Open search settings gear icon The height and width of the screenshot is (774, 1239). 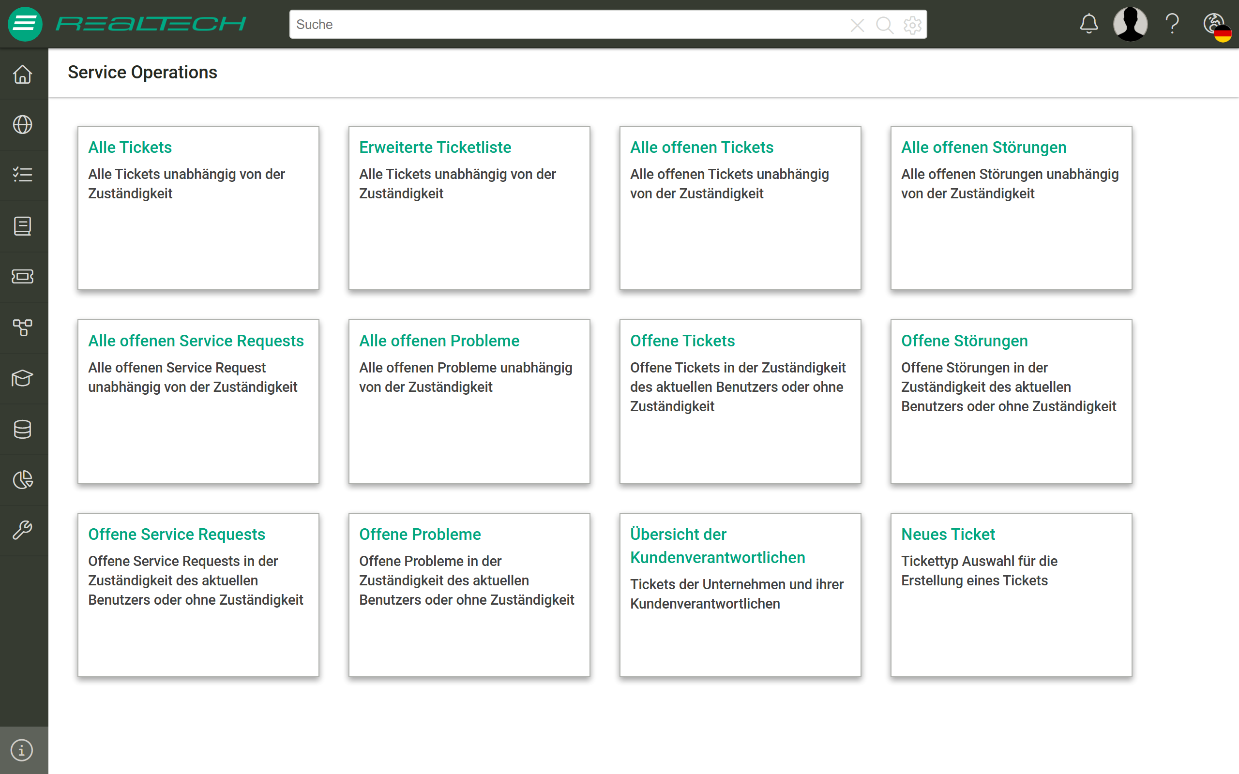[912, 25]
